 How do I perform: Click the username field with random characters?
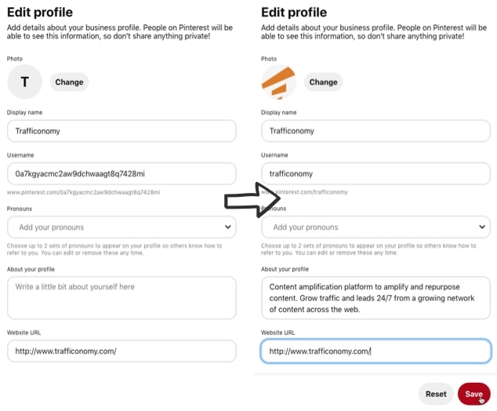coord(122,174)
